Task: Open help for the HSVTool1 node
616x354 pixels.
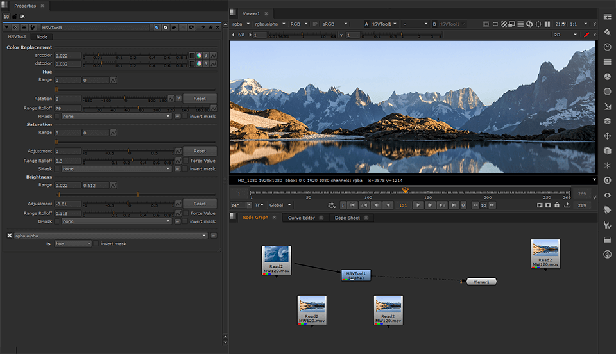Action: 203,28
